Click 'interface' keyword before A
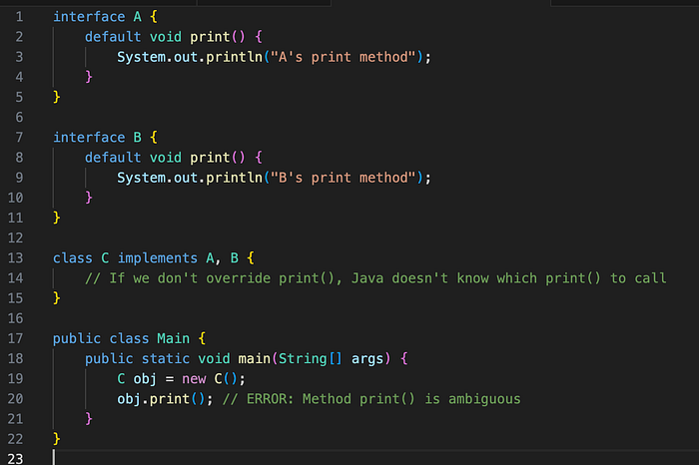Viewport: 699px width, 465px height. point(89,17)
